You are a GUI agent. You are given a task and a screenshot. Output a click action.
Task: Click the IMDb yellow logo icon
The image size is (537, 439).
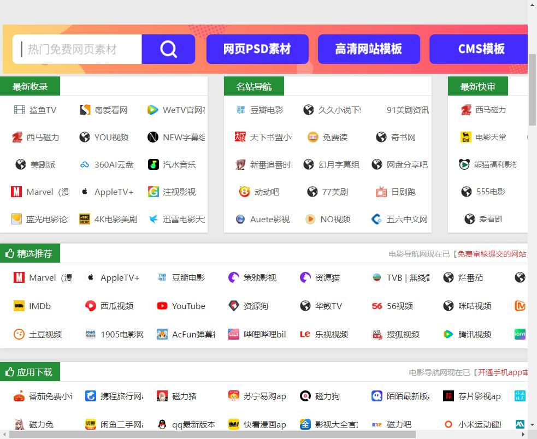click(19, 306)
